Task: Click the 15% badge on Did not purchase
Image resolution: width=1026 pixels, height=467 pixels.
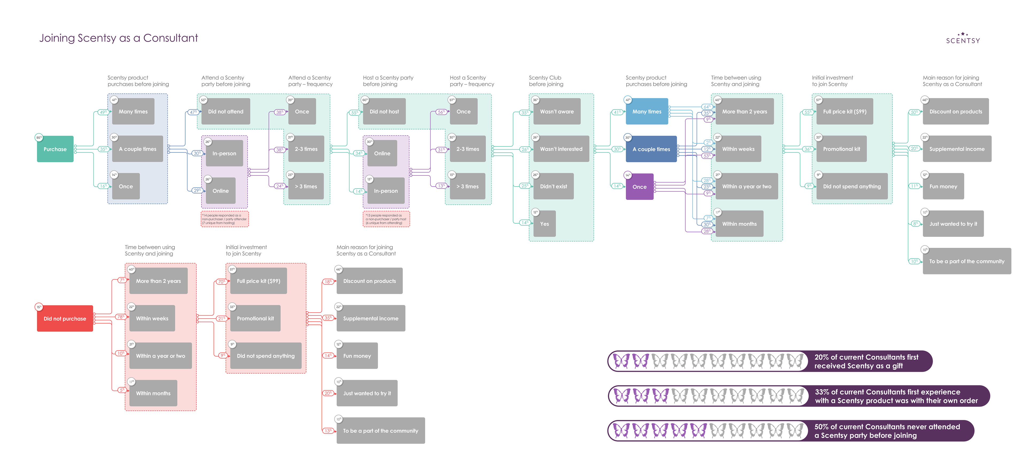Action: pos(39,307)
